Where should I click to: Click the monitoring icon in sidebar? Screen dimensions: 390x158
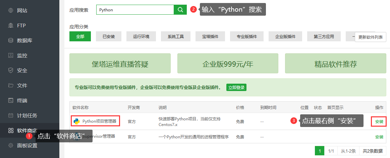pyautogui.click(x=11, y=56)
